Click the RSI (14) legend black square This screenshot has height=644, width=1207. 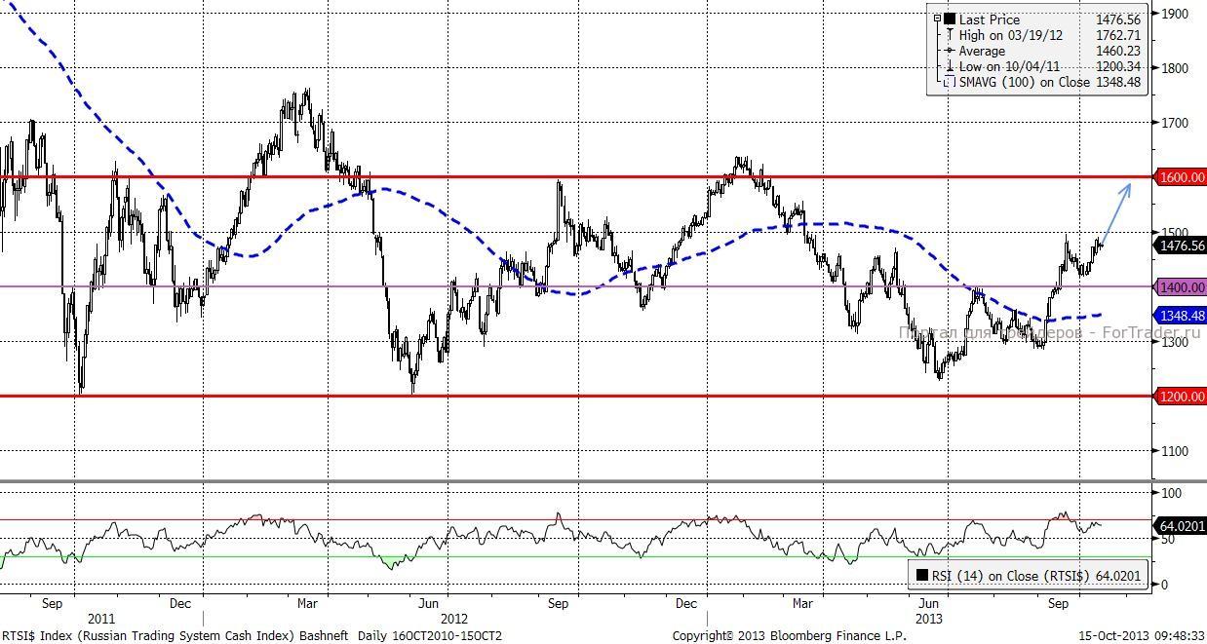pos(921,576)
